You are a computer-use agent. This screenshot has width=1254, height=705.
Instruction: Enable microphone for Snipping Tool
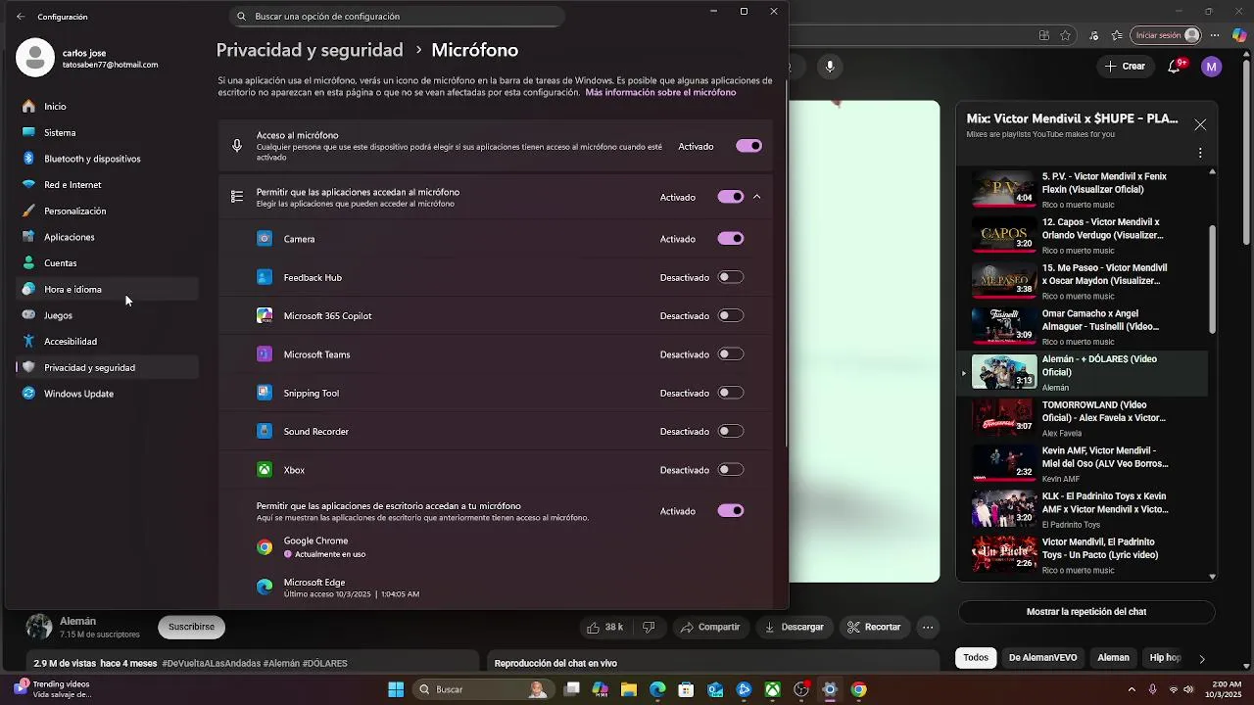731,393
